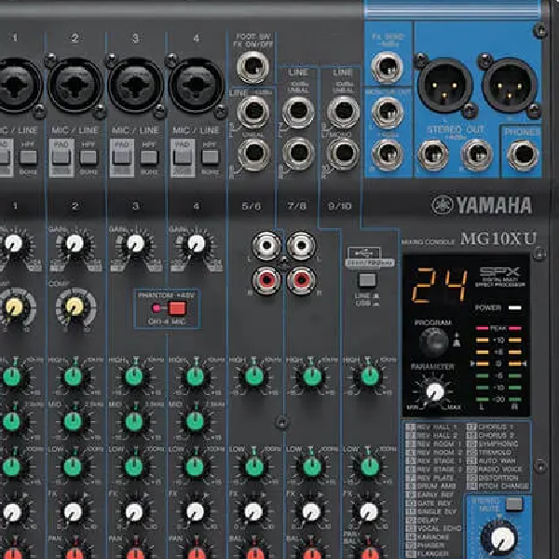Click the channel 5/6 red RCA R jack
559x559 pixels.
coord(266,280)
